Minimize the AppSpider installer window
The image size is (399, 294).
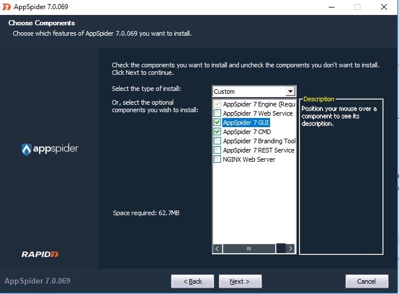coord(332,7)
